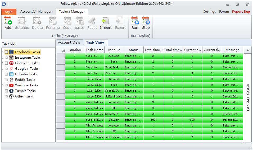Expand the YouTube Tasks tree node
Viewport: 253px width, 150px height.
coord(3,85)
